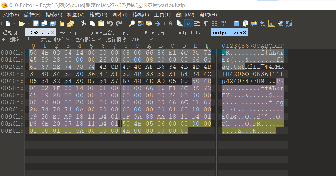The width and height of the screenshot is (336, 176).
Task: Click the close file folder icon
Action: pos(62,23)
